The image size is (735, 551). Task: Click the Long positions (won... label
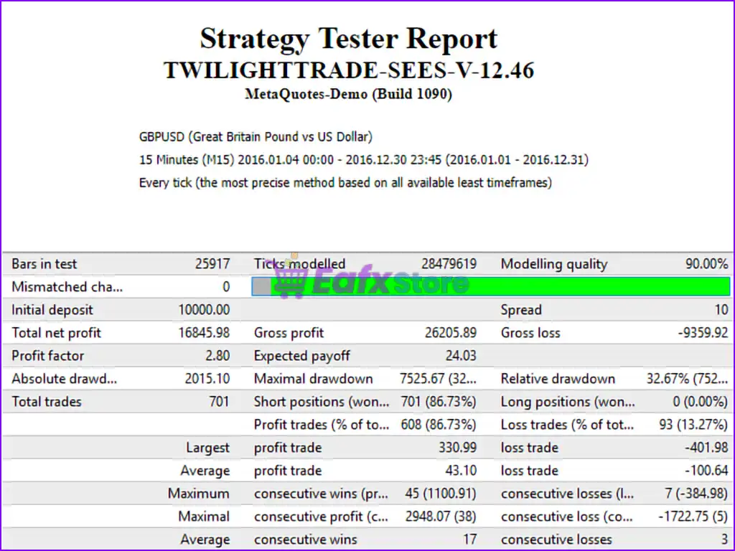pyautogui.click(x=568, y=402)
